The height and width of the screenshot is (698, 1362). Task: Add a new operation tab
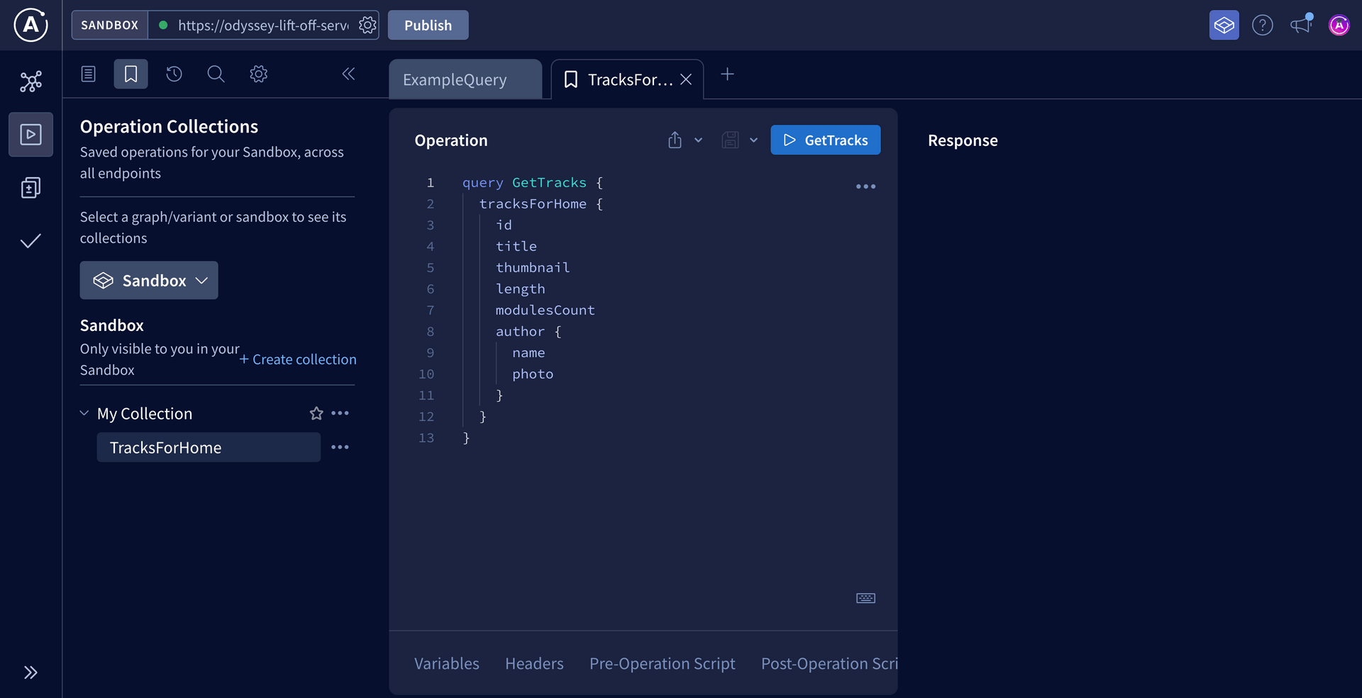click(x=727, y=74)
